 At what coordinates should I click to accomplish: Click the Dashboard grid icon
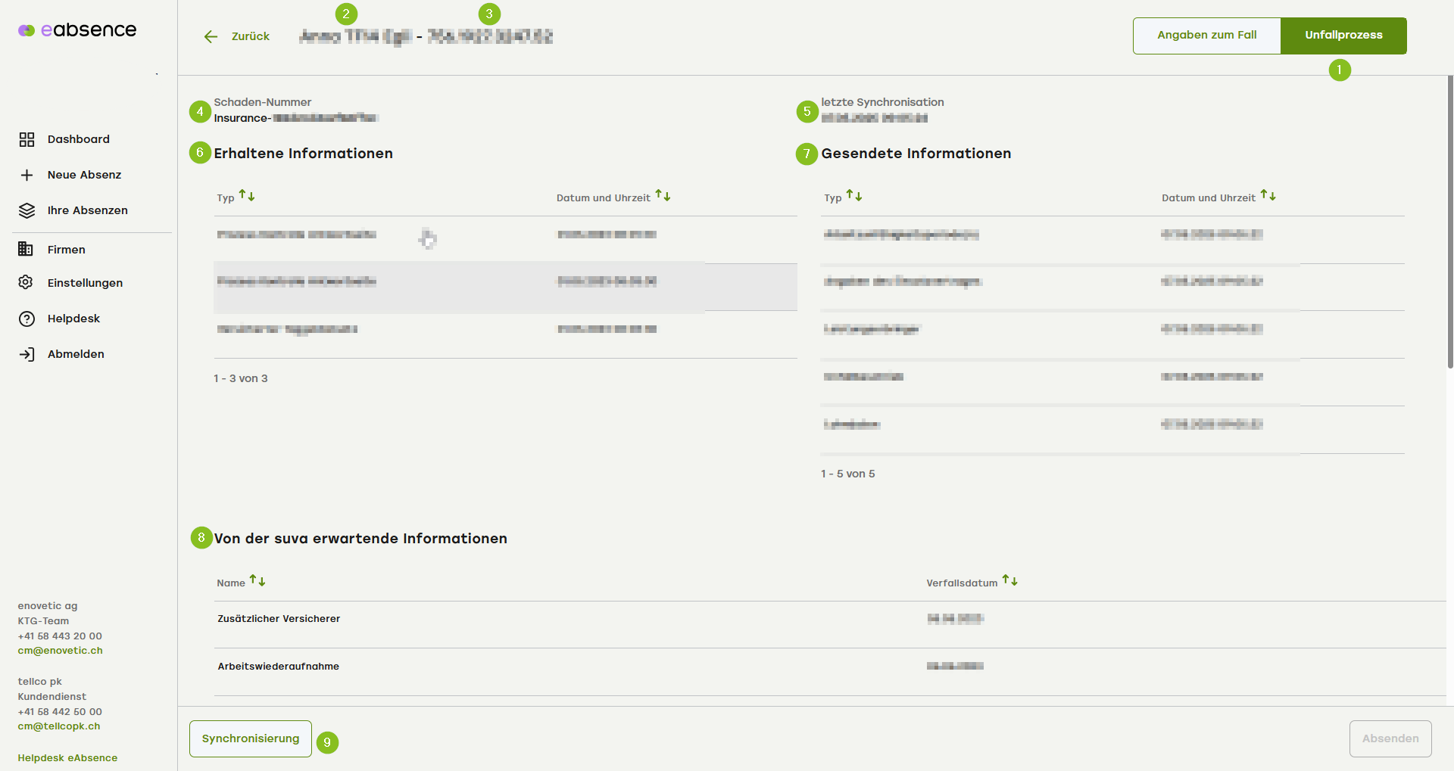tap(27, 139)
